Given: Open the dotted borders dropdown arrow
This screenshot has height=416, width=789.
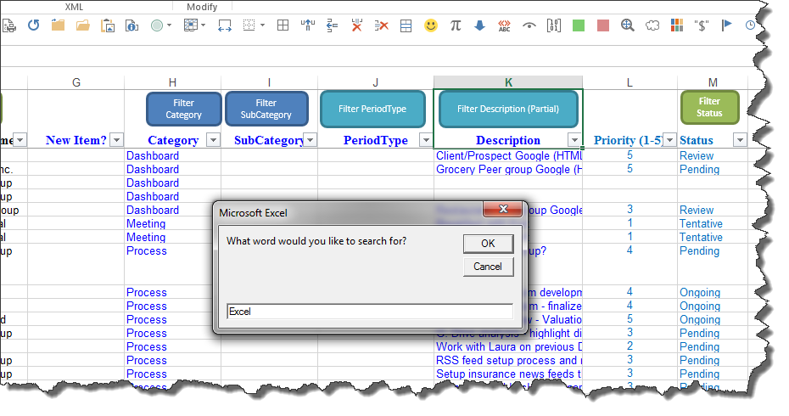Looking at the screenshot, I should (x=262, y=25).
